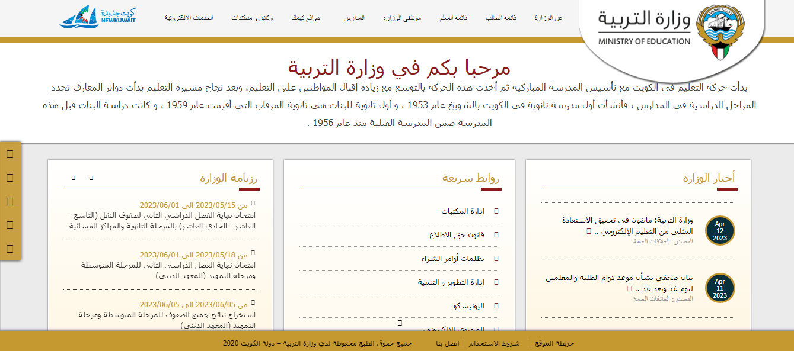The width and height of the screenshot is (794, 351).
Task: Open the موظفي الوزاره menu
Action: coord(403,18)
